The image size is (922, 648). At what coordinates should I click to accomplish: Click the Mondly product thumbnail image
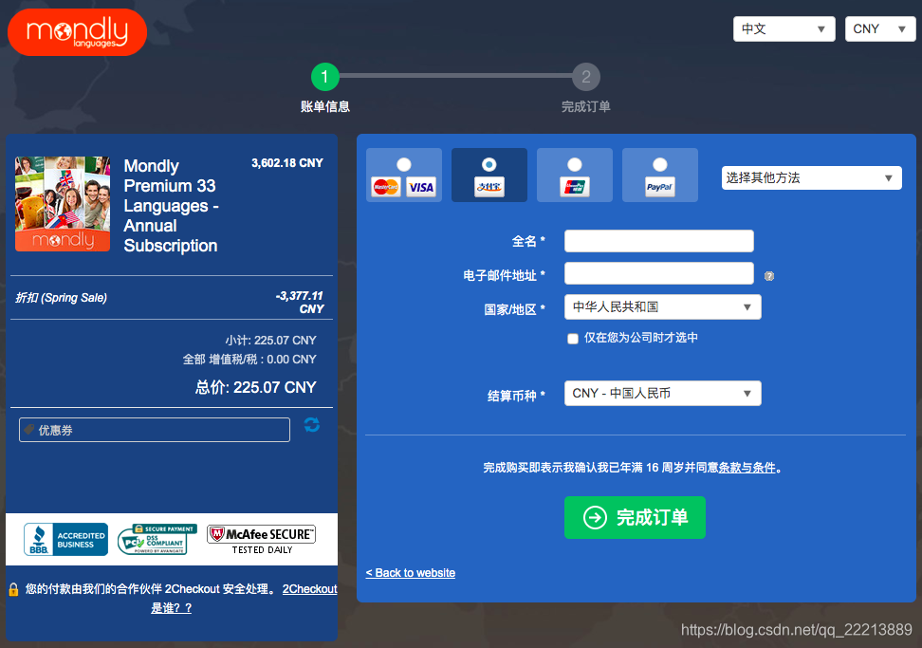coord(63,204)
